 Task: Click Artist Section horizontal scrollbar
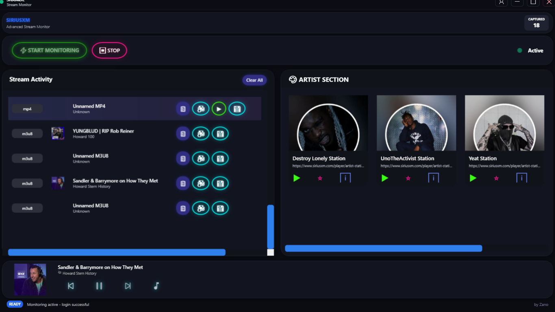(x=384, y=248)
